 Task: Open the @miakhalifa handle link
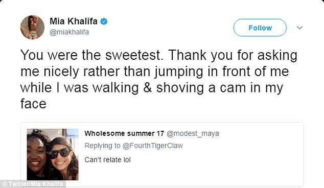click(70, 32)
